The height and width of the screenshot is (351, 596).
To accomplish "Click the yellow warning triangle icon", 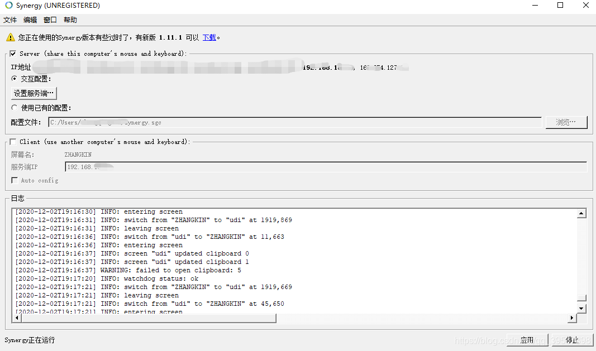I will [x=11, y=37].
